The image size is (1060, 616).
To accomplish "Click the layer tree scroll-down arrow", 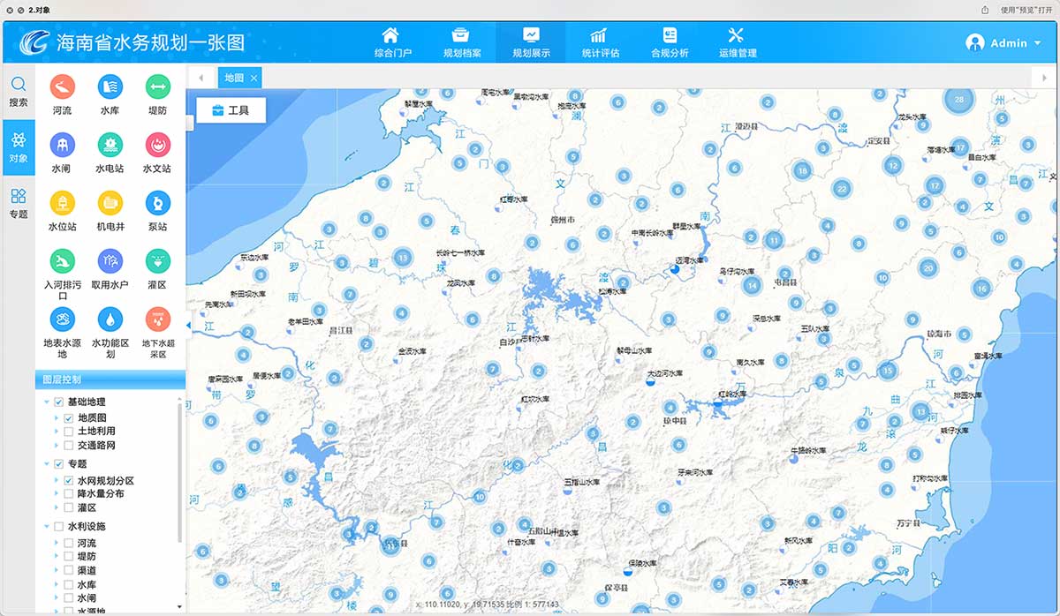I will point(181,607).
